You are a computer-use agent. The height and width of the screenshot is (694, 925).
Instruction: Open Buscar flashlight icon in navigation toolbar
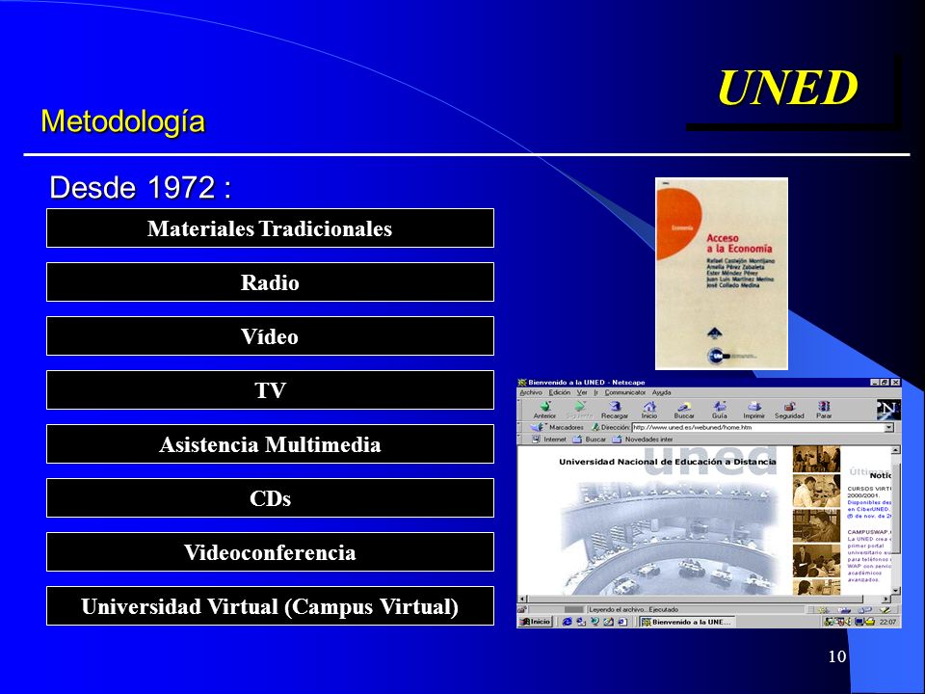684,410
